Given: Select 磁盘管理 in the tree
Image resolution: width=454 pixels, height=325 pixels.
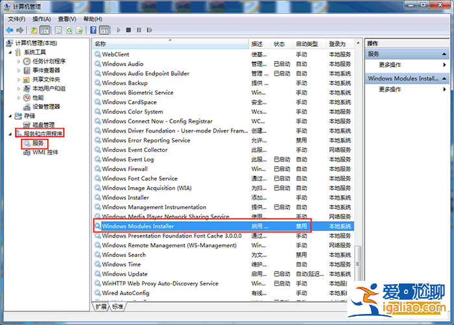Looking at the screenshot, I should (x=43, y=125).
